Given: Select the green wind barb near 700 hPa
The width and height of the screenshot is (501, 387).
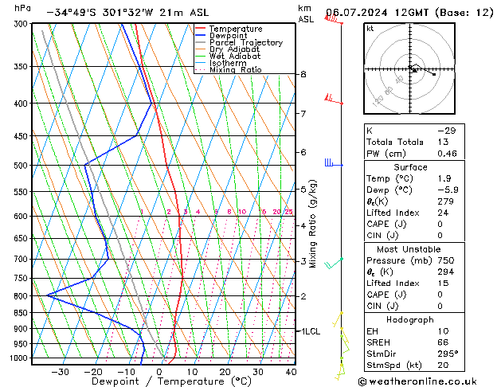Looking at the screenshot, I should [x=335, y=261].
